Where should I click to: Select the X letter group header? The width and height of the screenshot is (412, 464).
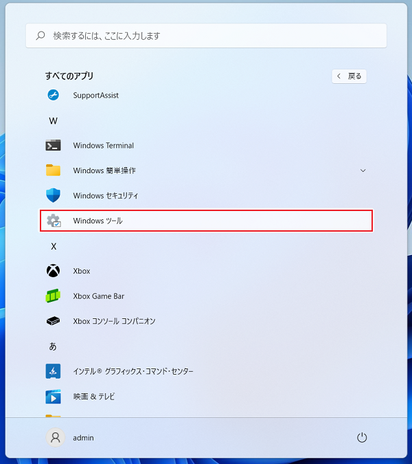53,246
